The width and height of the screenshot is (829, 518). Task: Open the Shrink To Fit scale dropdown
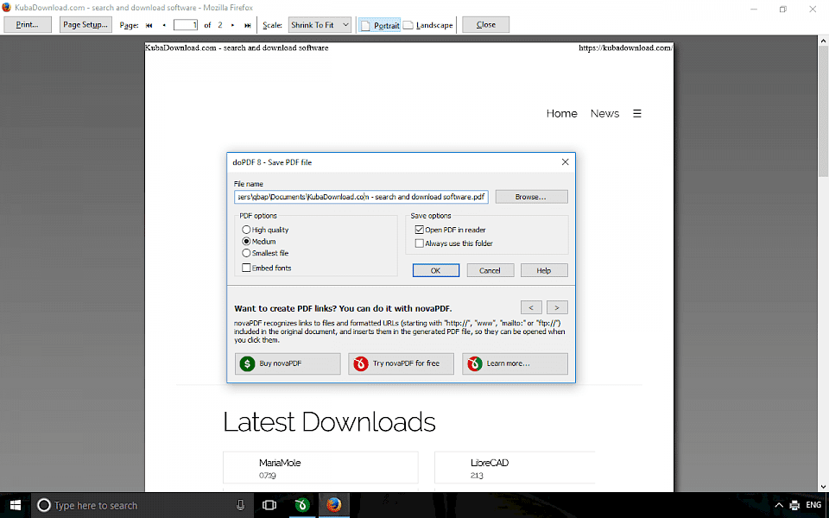(320, 25)
